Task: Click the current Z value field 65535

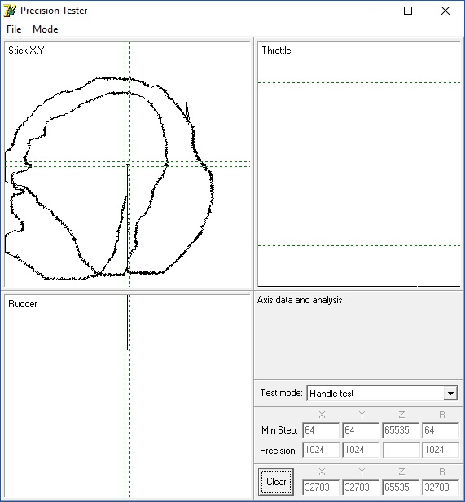Action: point(401,487)
